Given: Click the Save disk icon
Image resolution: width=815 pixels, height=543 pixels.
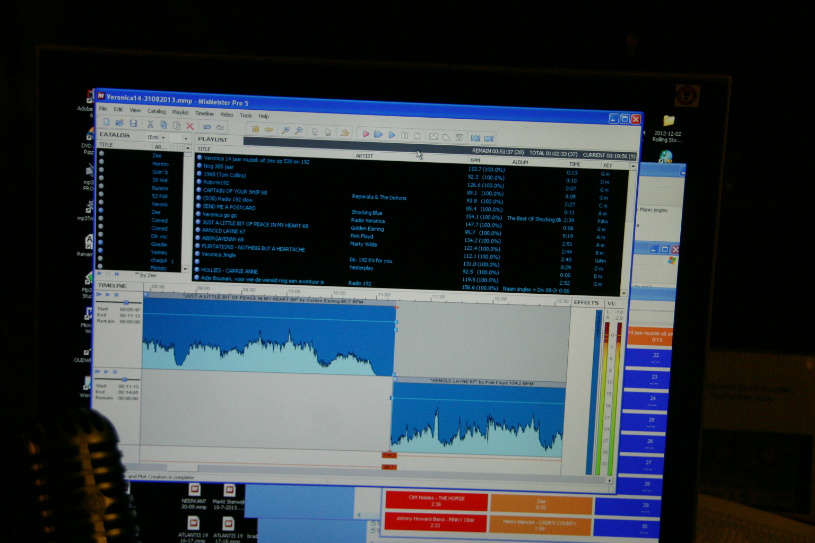Looking at the screenshot, I should pos(134,123).
